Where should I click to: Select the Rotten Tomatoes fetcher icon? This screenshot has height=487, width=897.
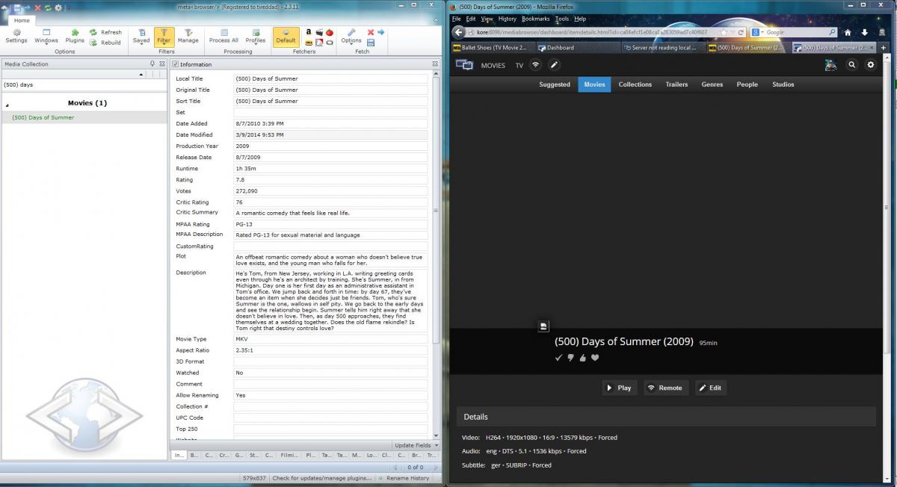pyautogui.click(x=330, y=32)
